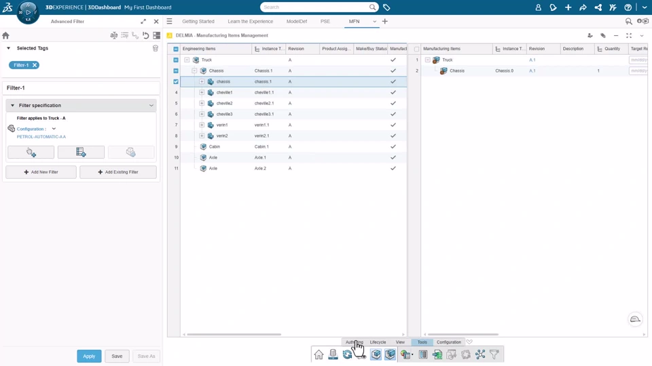Expand the cheville2 tree node
The height and width of the screenshot is (366, 652).
tap(202, 103)
